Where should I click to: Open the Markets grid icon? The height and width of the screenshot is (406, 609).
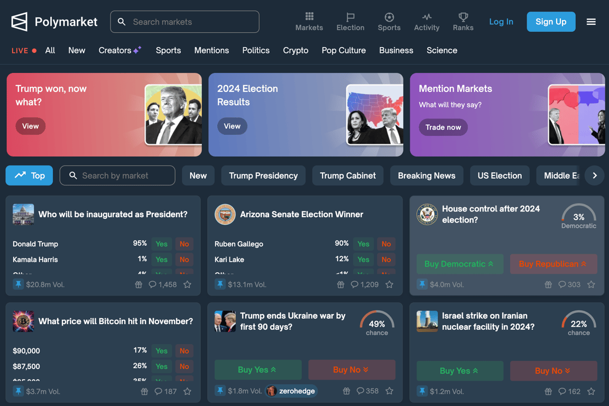coord(309,16)
